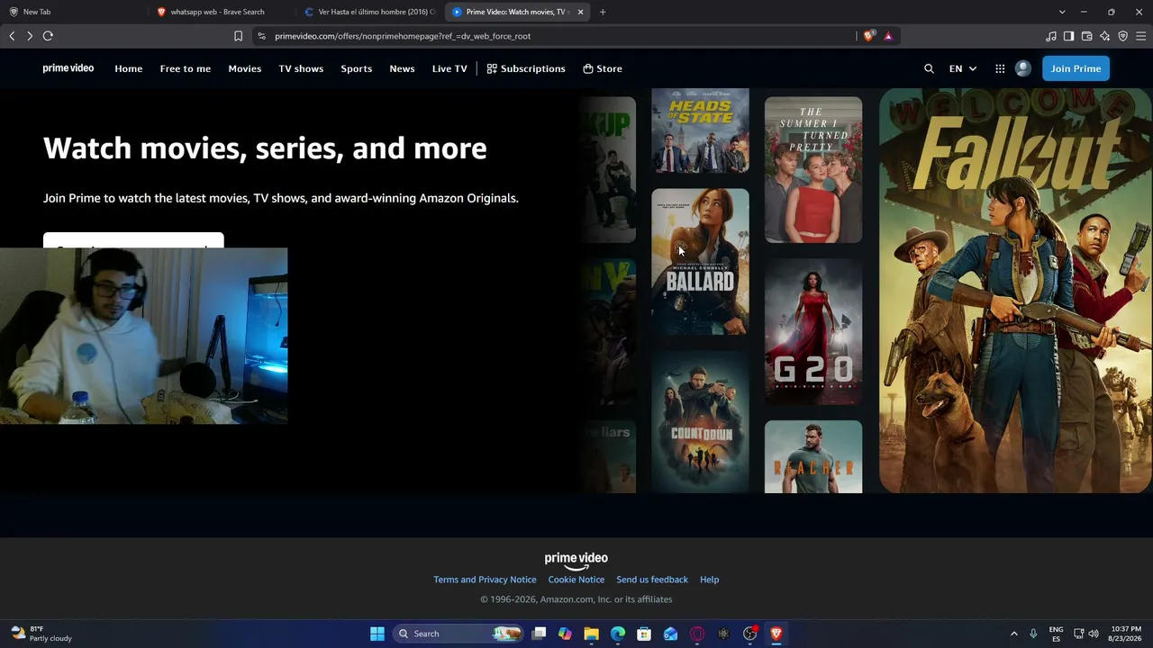Toggle the browser sidebar panel icon
The image size is (1153, 648).
pyautogui.click(x=1069, y=36)
